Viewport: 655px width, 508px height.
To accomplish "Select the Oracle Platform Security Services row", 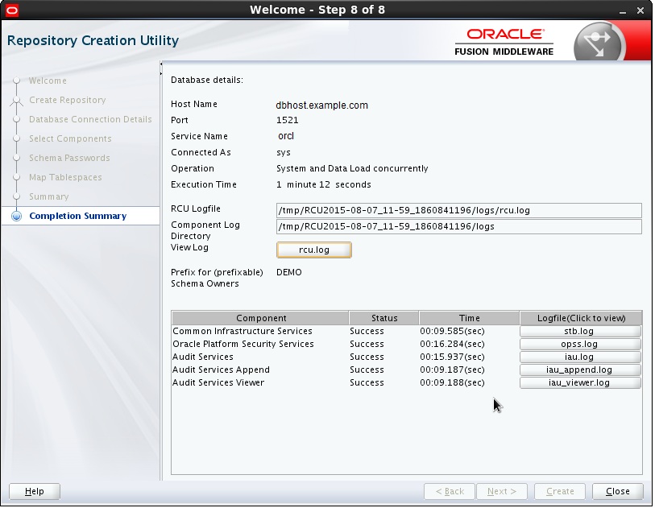I will (x=407, y=345).
